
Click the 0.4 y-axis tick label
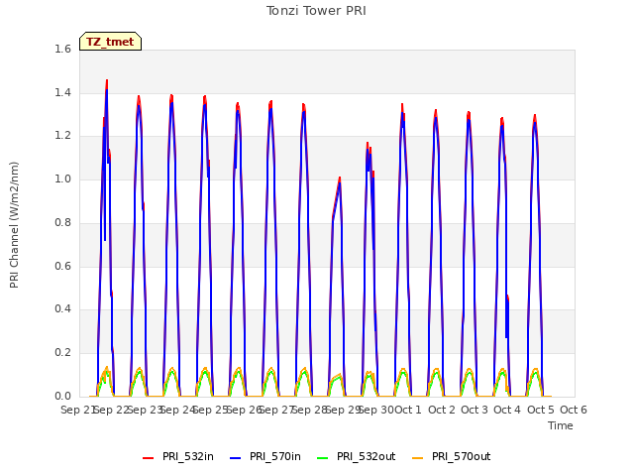click(62, 309)
